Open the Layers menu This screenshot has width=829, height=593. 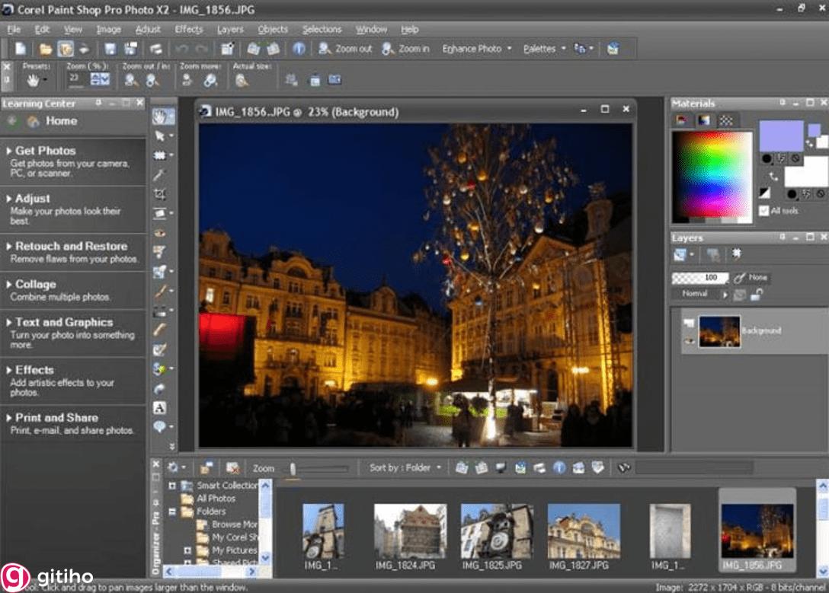230,30
